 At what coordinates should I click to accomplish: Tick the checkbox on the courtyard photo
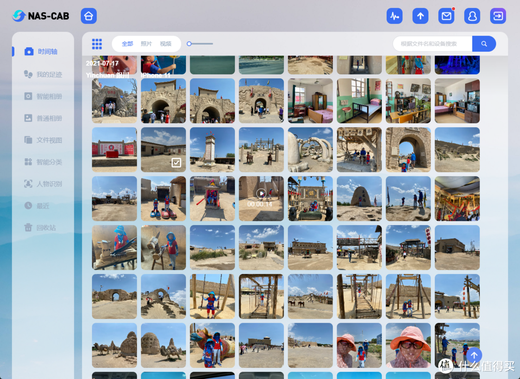click(x=176, y=163)
